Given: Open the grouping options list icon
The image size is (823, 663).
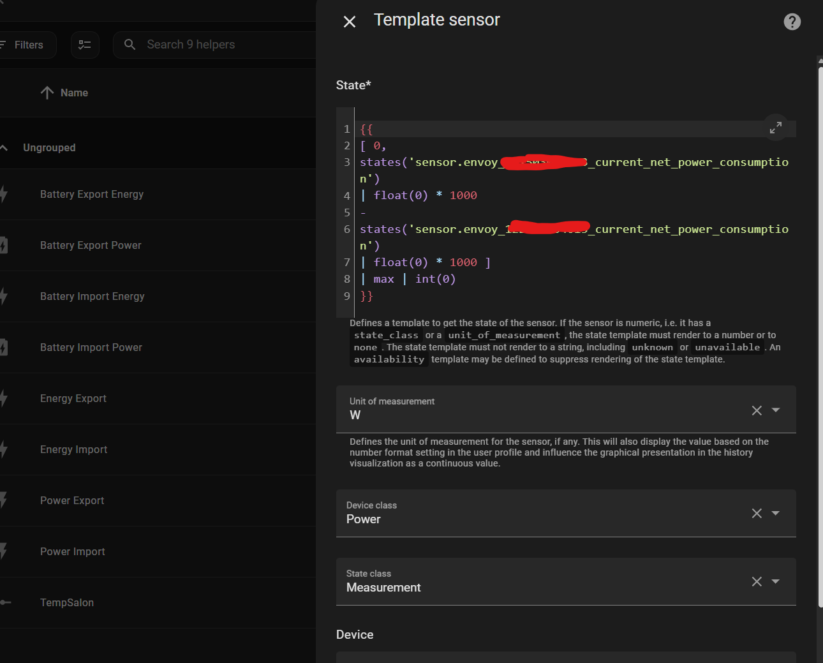Looking at the screenshot, I should coord(85,45).
